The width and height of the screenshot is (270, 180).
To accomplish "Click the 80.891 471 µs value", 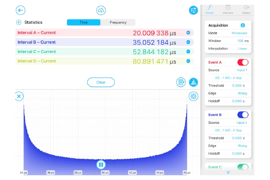I will (154, 61).
